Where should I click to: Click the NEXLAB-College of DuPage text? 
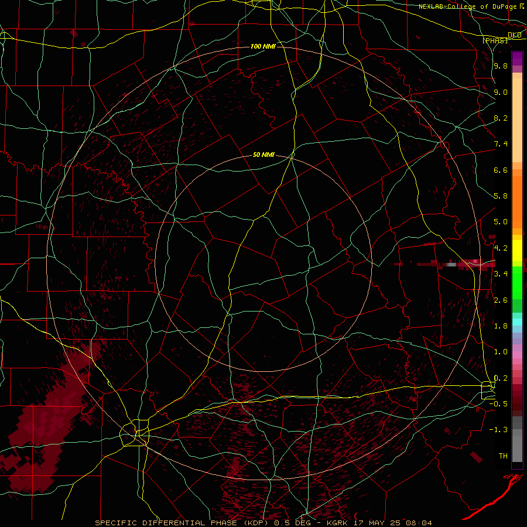click(468, 6)
